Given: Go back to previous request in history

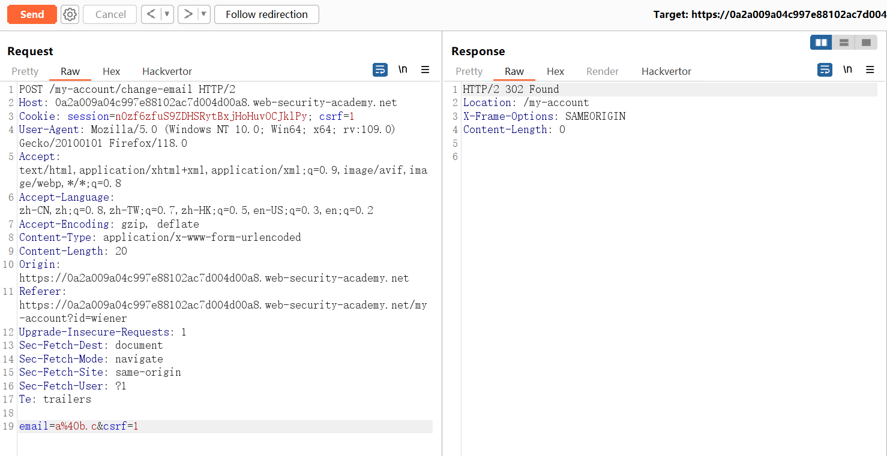Looking at the screenshot, I should pos(151,14).
